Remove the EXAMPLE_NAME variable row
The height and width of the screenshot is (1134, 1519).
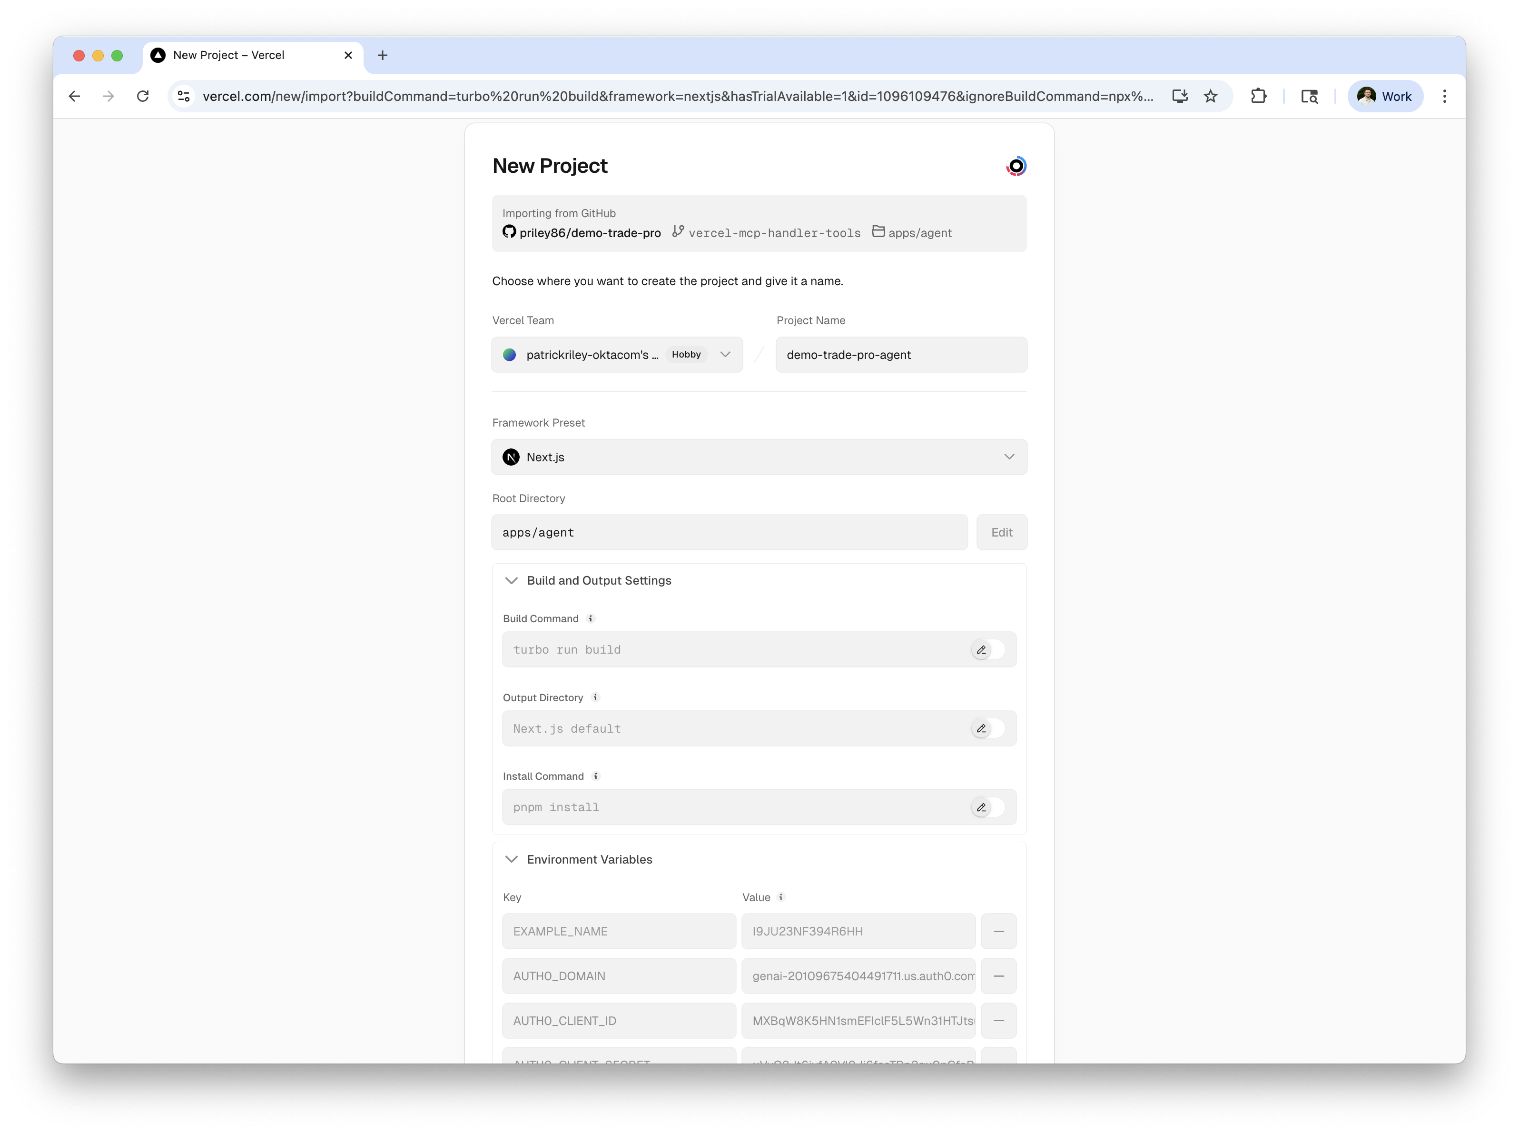(x=998, y=931)
